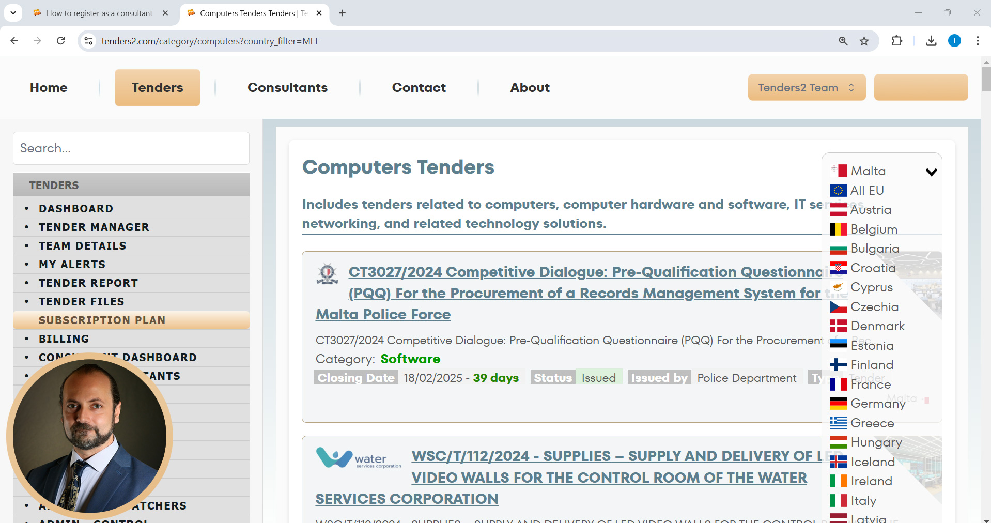The height and width of the screenshot is (523, 991).
Task: Open the browser extensions puzzle icon
Action: (897, 41)
